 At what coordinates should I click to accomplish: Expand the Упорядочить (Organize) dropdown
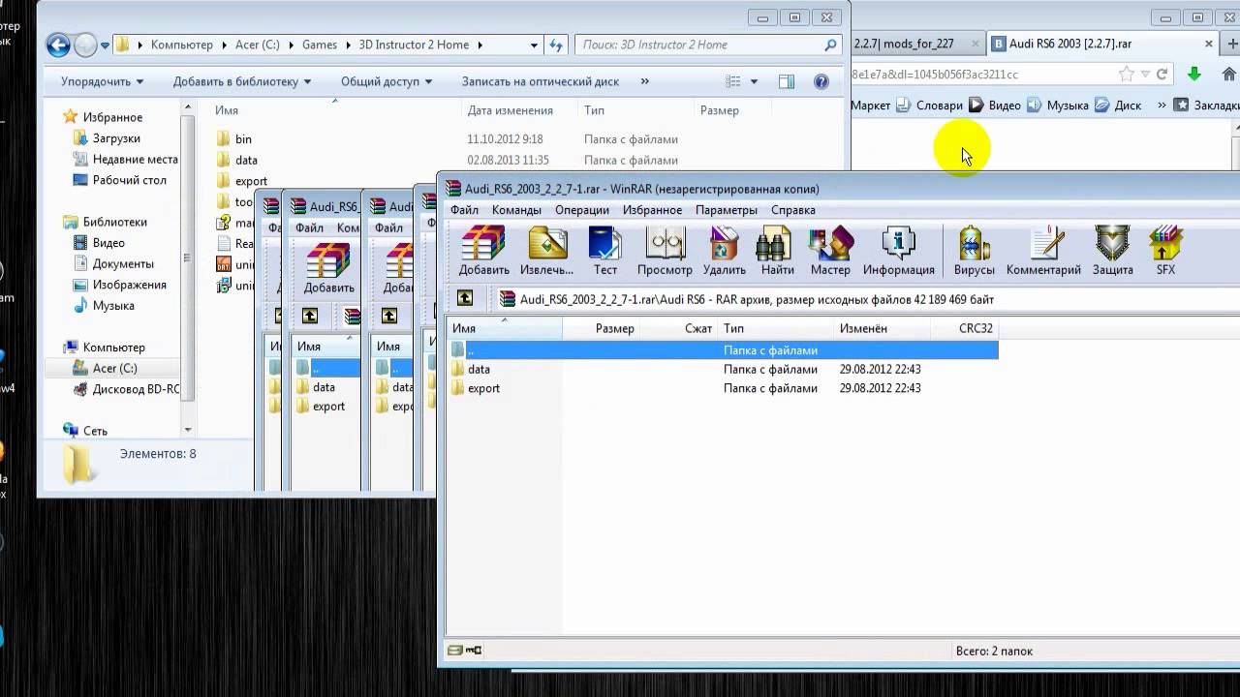[x=102, y=82]
